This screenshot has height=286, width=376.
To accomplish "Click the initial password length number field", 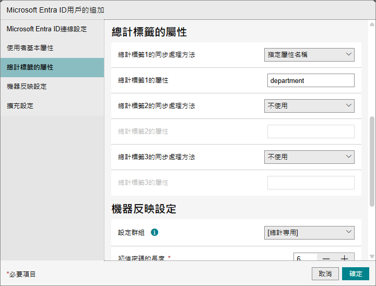I will click(x=305, y=258).
